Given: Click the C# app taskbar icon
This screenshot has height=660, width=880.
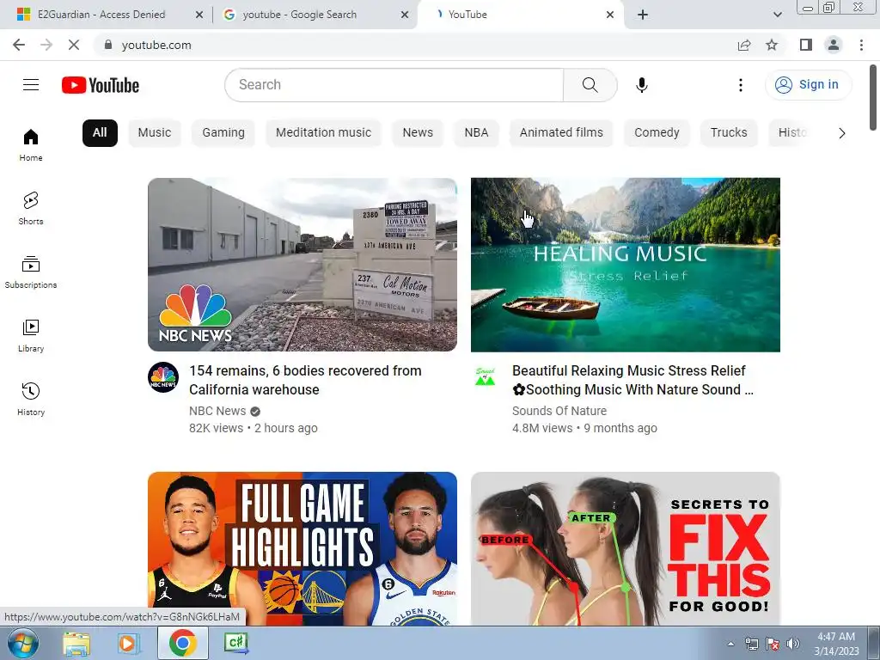Looking at the screenshot, I should pyautogui.click(x=235, y=643).
